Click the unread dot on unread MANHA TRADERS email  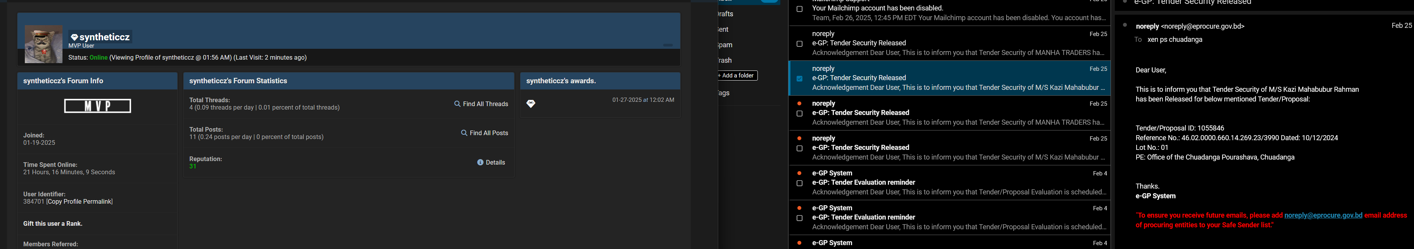point(799,103)
